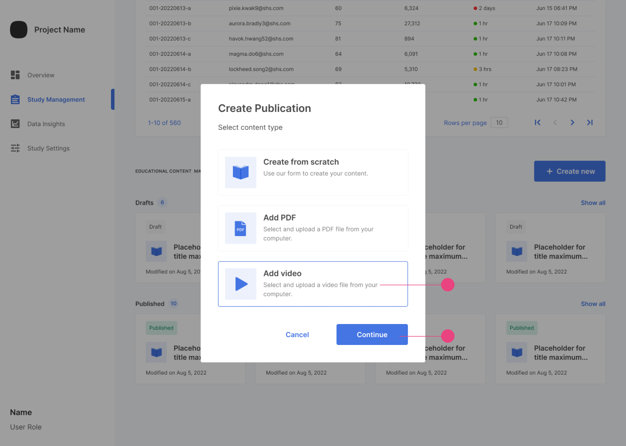Go to next page of table
This screenshot has width=626, height=446.
click(x=572, y=123)
